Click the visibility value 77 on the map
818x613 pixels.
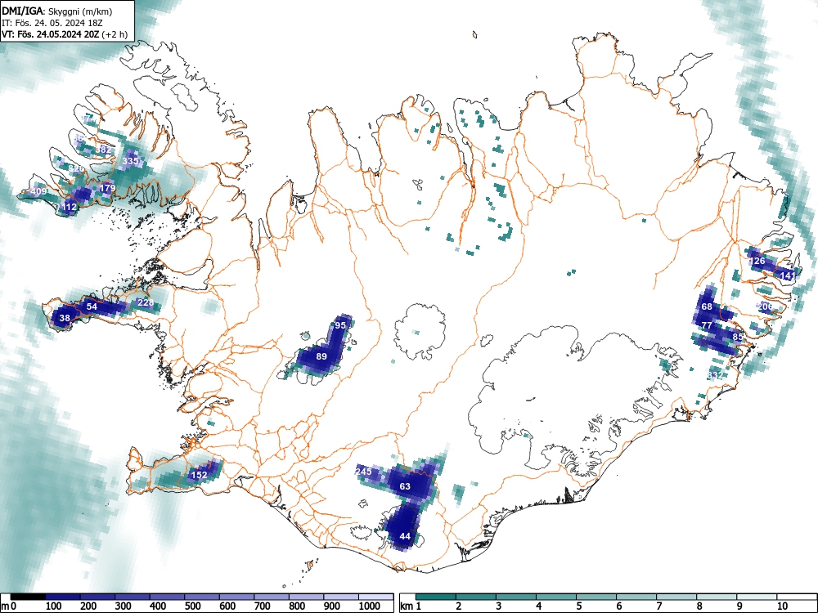coord(707,325)
